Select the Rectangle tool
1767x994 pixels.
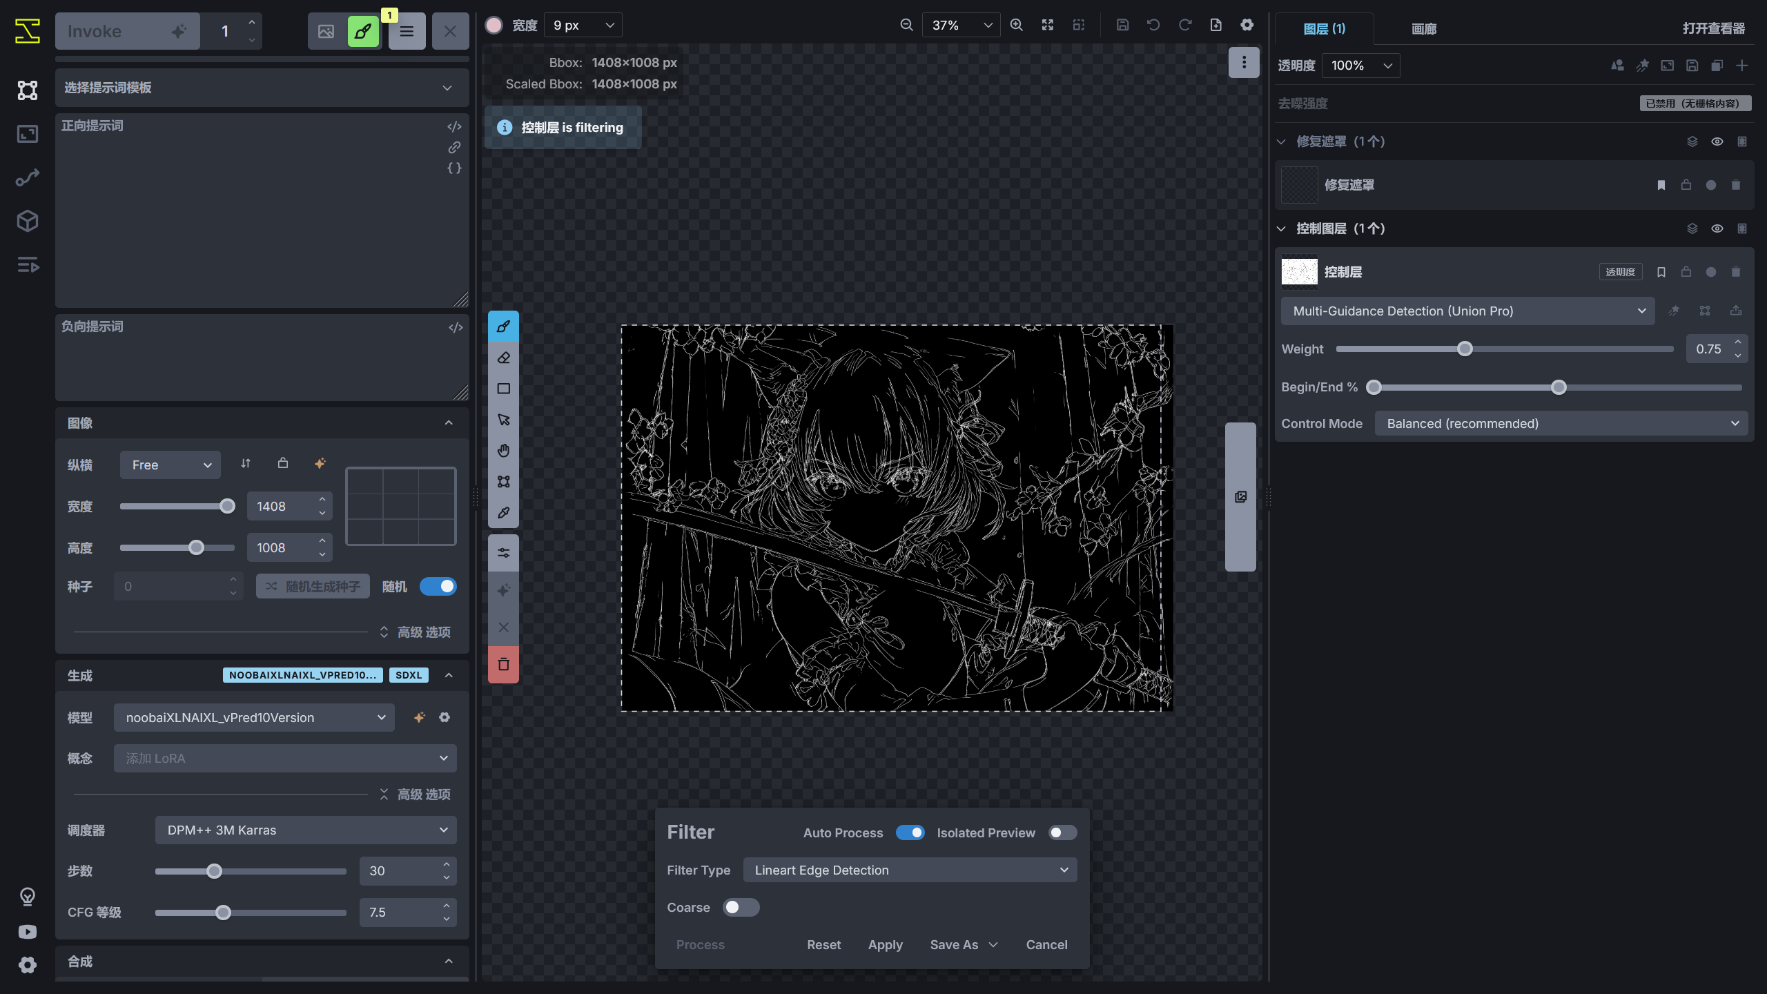(x=503, y=388)
